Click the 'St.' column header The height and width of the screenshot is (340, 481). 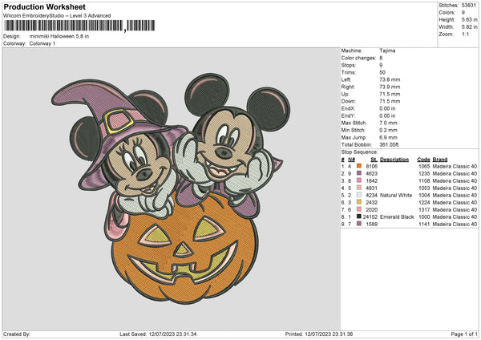pyautogui.click(x=374, y=160)
